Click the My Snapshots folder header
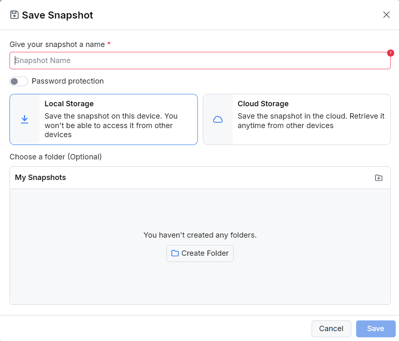399x341 pixels. point(40,178)
